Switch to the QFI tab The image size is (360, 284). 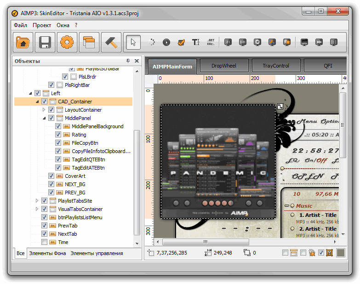point(326,66)
